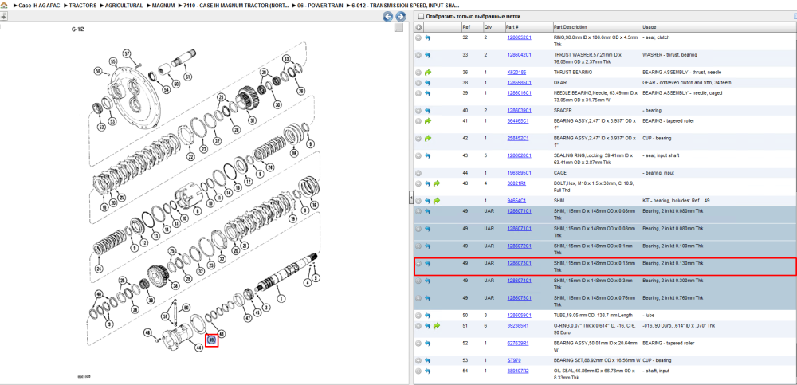Click green arrow on THRUST BEARING row
The width and height of the screenshot is (797, 385).
coord(427,73)
